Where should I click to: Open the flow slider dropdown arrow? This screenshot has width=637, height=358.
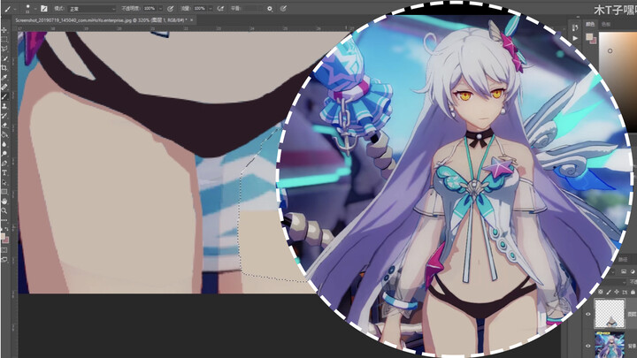pos(210,9)
